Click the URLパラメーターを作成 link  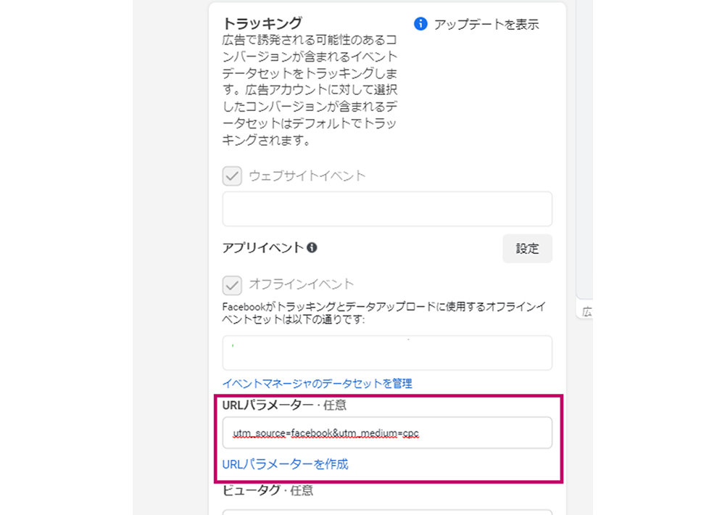pos(285,464)
